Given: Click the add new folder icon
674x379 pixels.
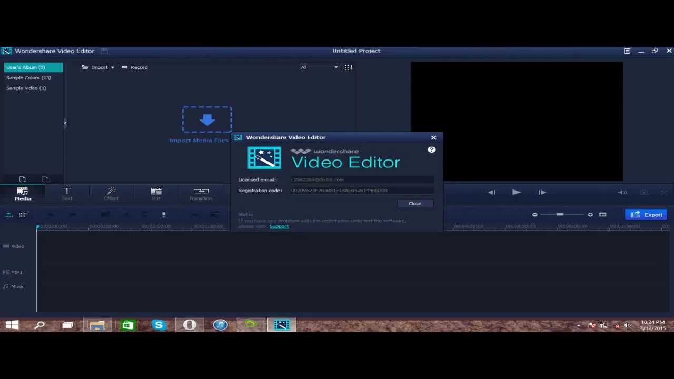Looking at the screenshot, I should pos(22,179).
